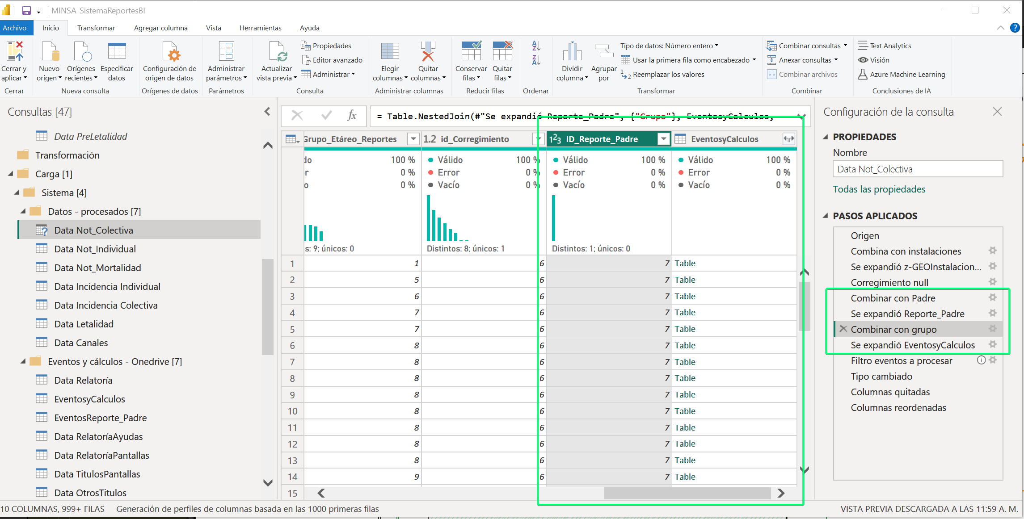Sort ascending with A-Z icon
Viewport: 1024px width, 519px height.
click(x=536, y=46)
